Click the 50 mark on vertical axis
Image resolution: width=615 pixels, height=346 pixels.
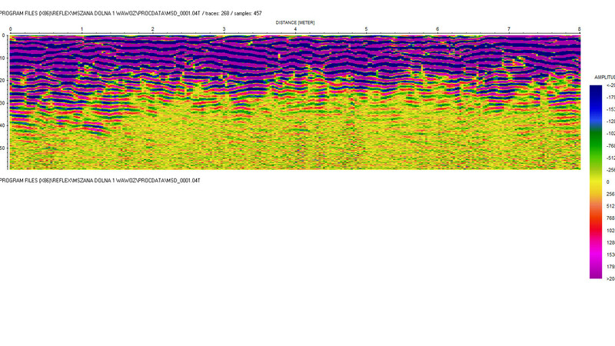pyautogui.click(x=4, y=147)
